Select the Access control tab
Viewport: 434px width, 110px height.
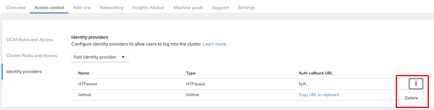click(x=49, y=8)
